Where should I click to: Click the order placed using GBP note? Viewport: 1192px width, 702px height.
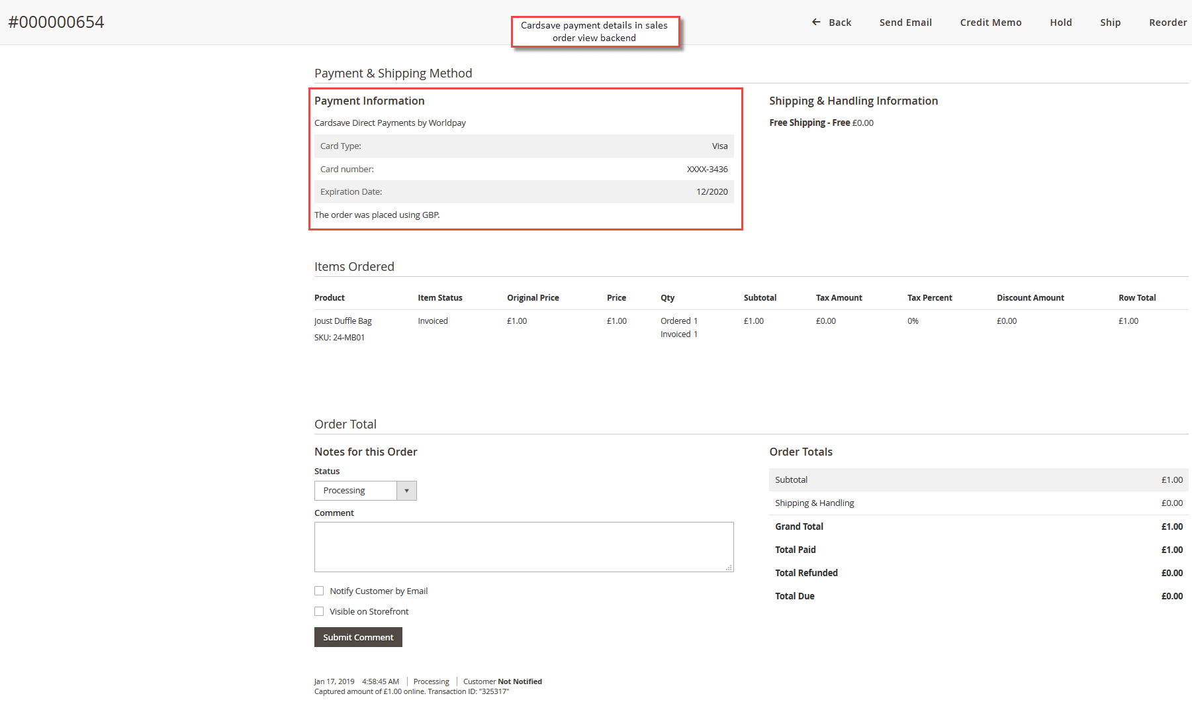coord(377,215)
